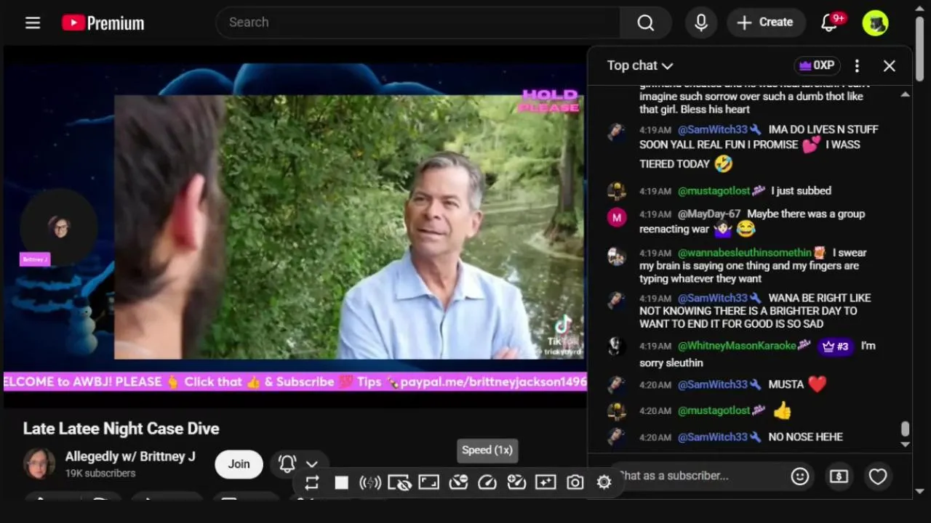Toggle the notification bell for the channel
931x523 pixels.
point(287,463)
